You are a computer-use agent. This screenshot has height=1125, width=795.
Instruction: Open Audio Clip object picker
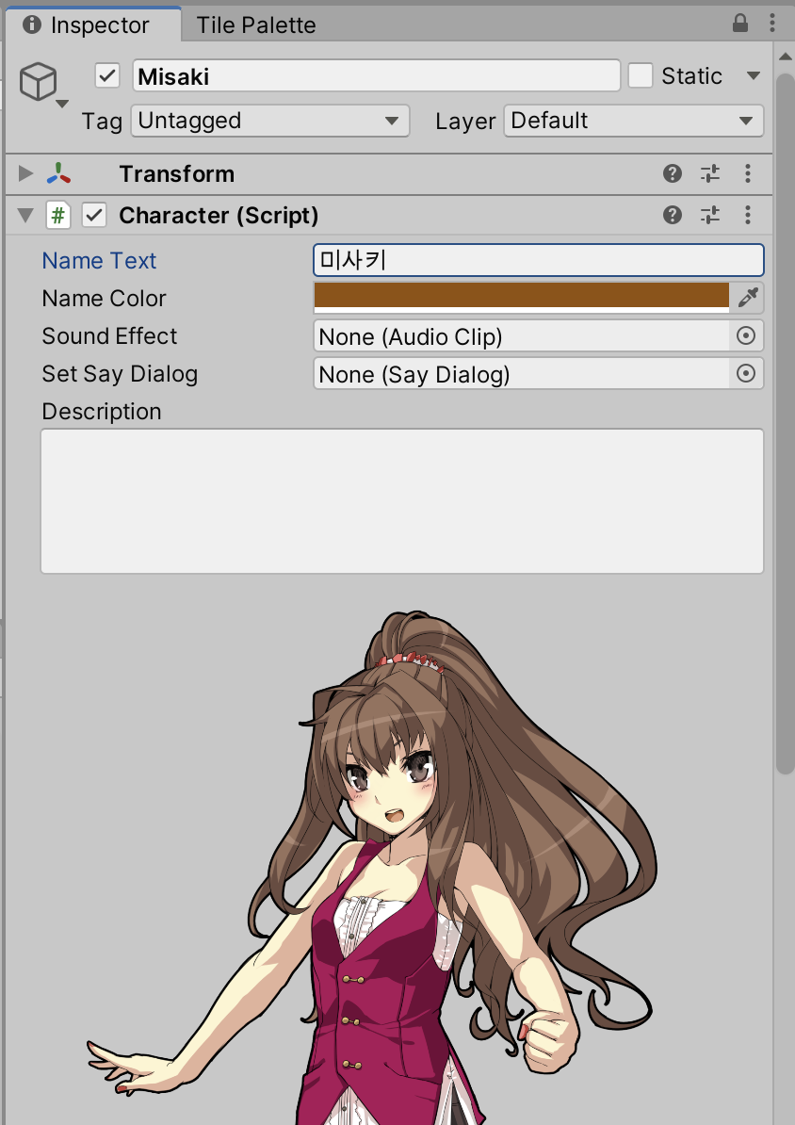click(x=746, y=335)
